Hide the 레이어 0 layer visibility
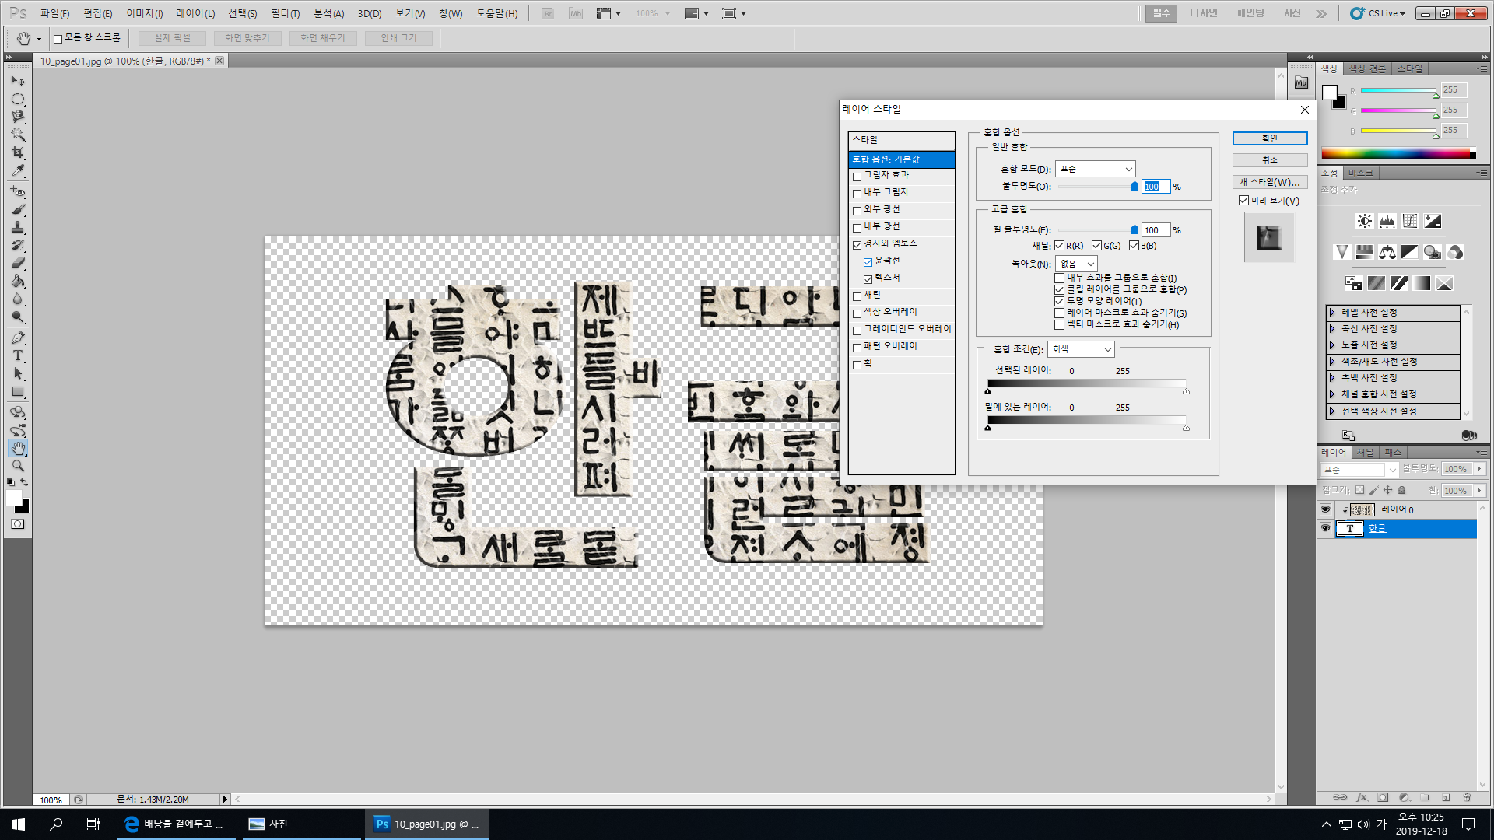1494x840 pixels. click(x=1325, y=509)
